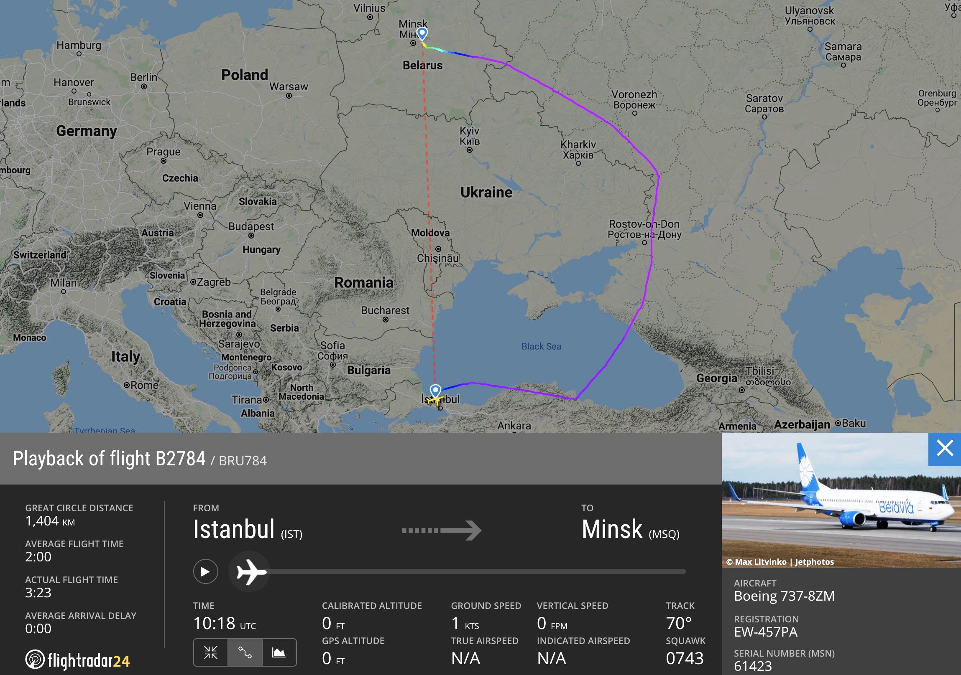Open the Belavia aircraft photo
Screen dimensions: 961x675
[841, 500]
